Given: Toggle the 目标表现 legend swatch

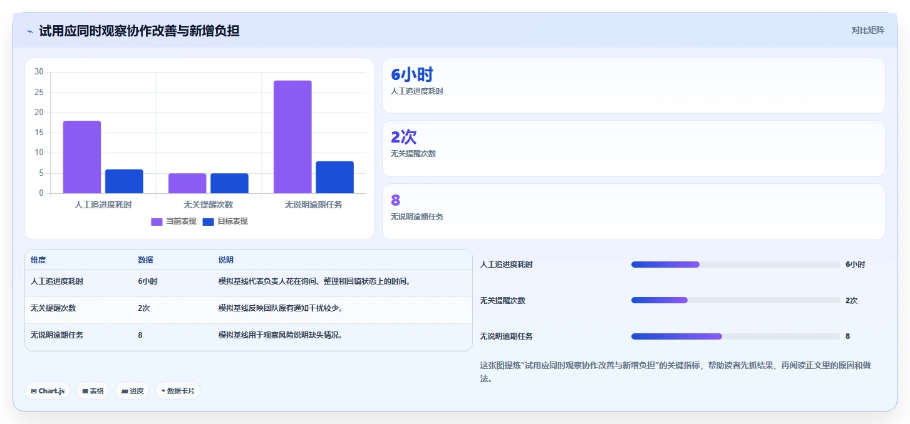Looking at the screenshot, I should pyautogui.click(x=208, y=221).
